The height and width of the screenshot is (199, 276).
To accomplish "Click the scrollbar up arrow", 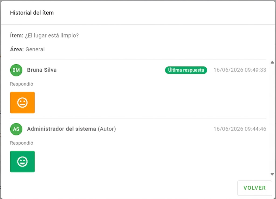I will tap(272, 62).
